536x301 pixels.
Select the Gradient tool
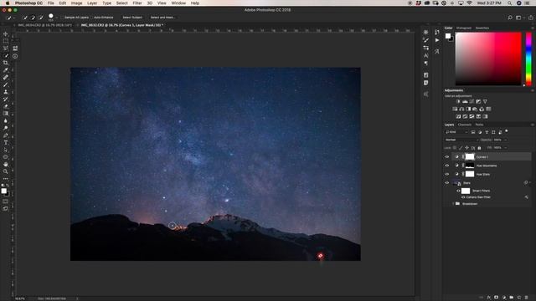[x=6, y=114]
